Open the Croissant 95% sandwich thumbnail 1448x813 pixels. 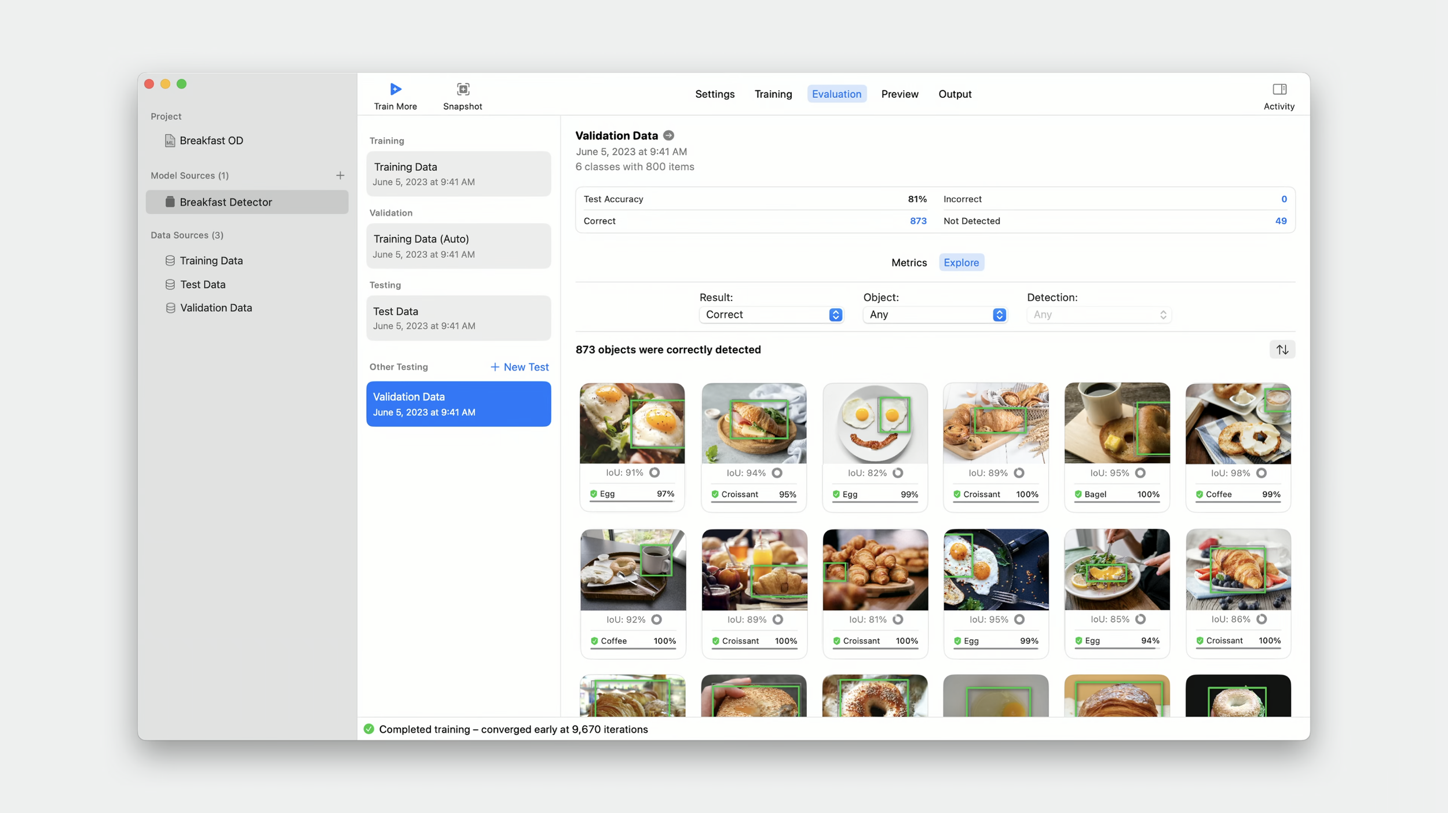coord(754,423)
